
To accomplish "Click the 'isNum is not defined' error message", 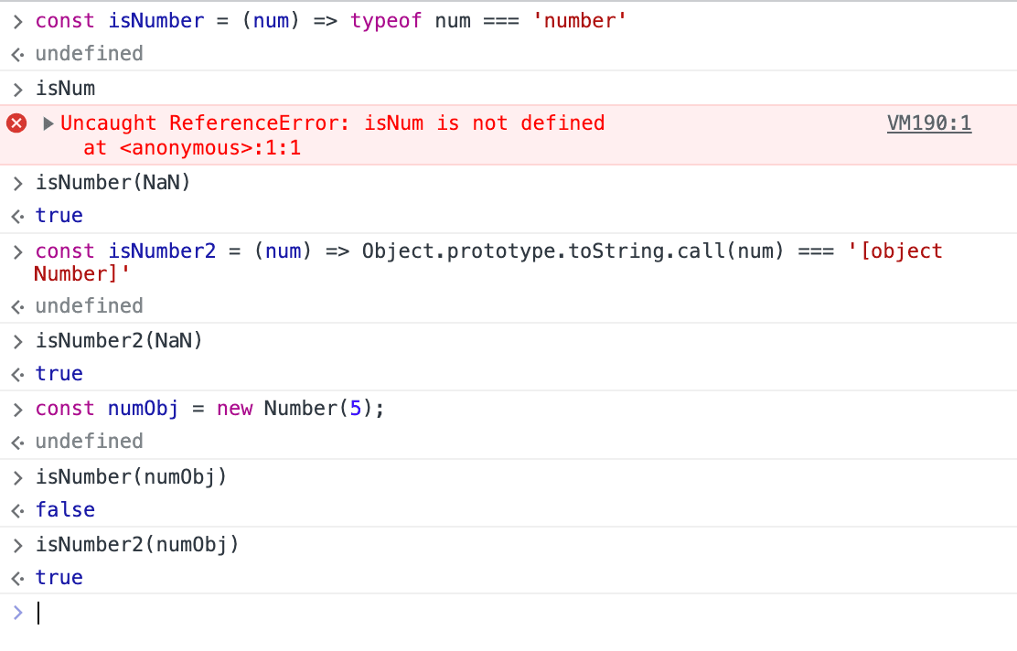I will [x=484, y=123].
